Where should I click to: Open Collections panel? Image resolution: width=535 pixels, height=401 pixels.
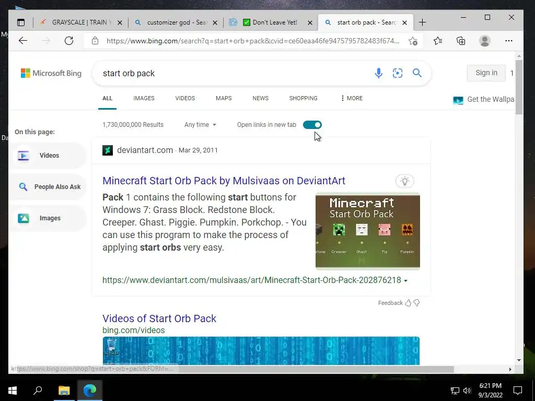point(461,41)
